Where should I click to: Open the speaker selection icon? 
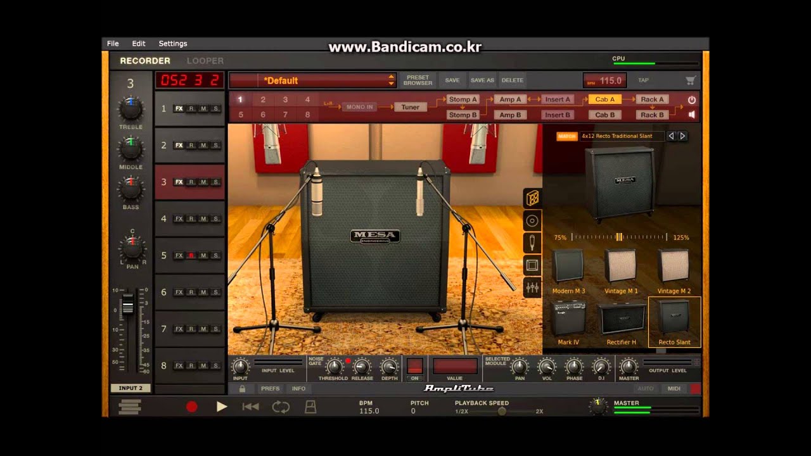tap(532, 220)
